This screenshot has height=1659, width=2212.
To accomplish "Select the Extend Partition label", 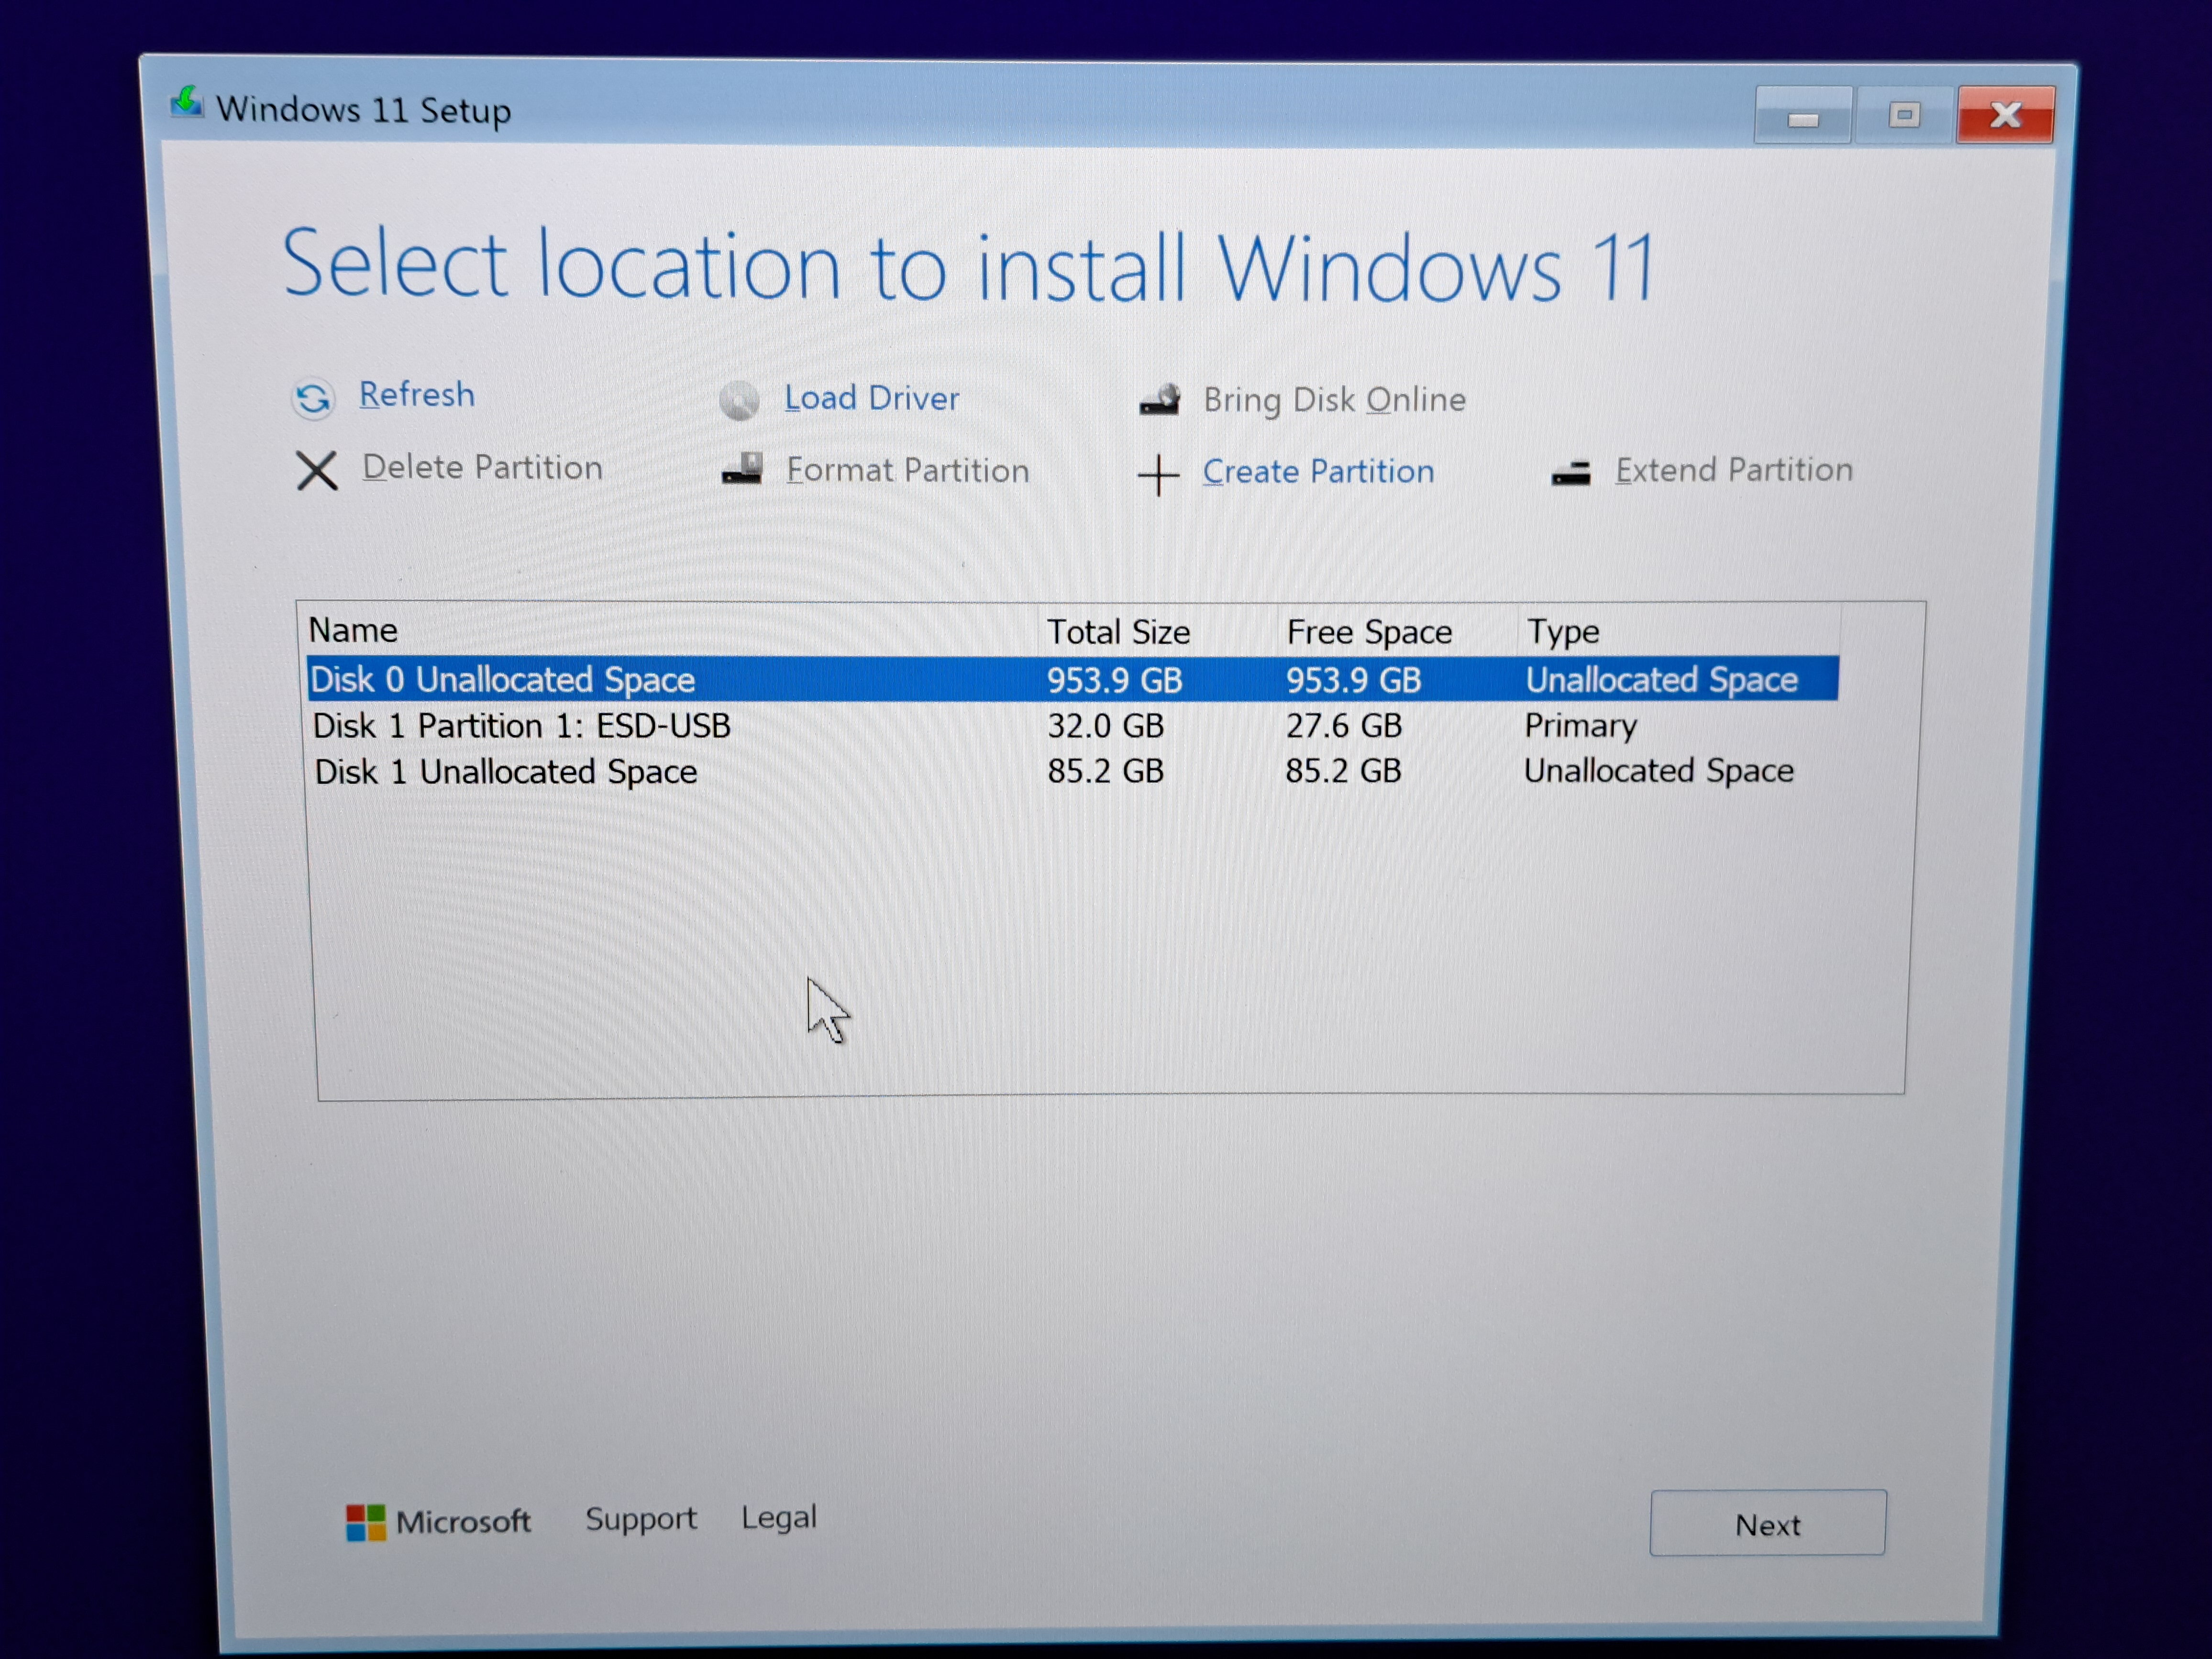I will point(1734,470).
